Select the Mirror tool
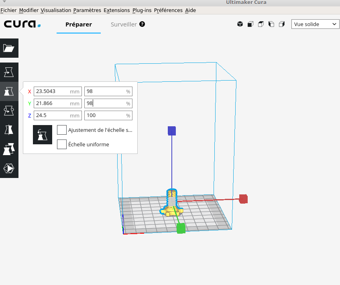Viewport: 340px width, 285px height. click(9, 130)
